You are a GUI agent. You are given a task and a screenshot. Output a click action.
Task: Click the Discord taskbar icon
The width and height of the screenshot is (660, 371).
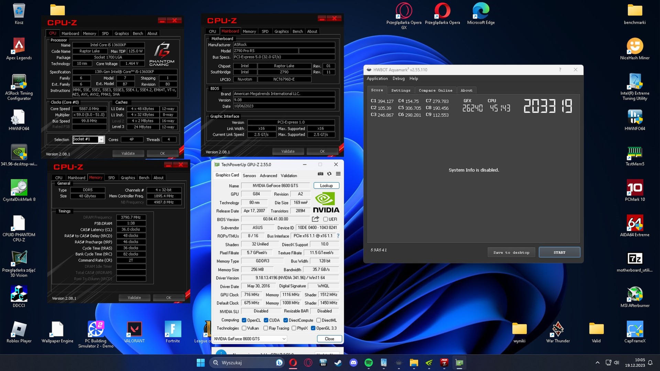coord(353,363)
